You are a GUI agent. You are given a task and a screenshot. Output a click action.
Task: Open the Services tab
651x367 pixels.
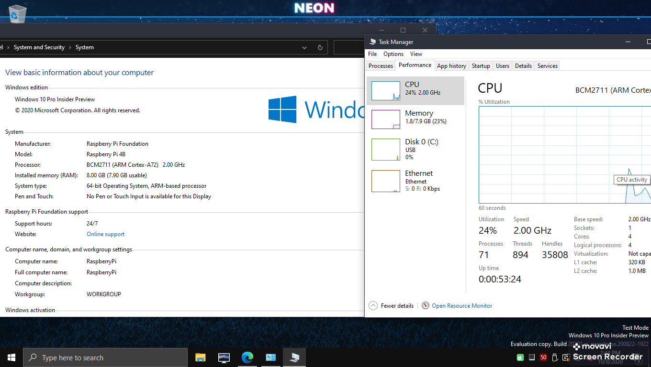(x=548, y=66)
